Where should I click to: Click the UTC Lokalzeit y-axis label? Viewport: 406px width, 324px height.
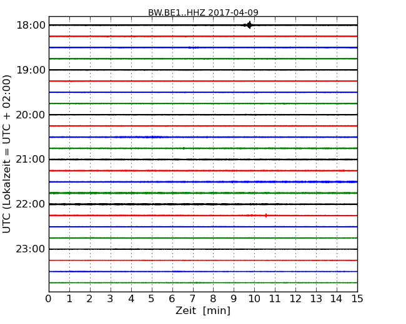pos(7,154)
